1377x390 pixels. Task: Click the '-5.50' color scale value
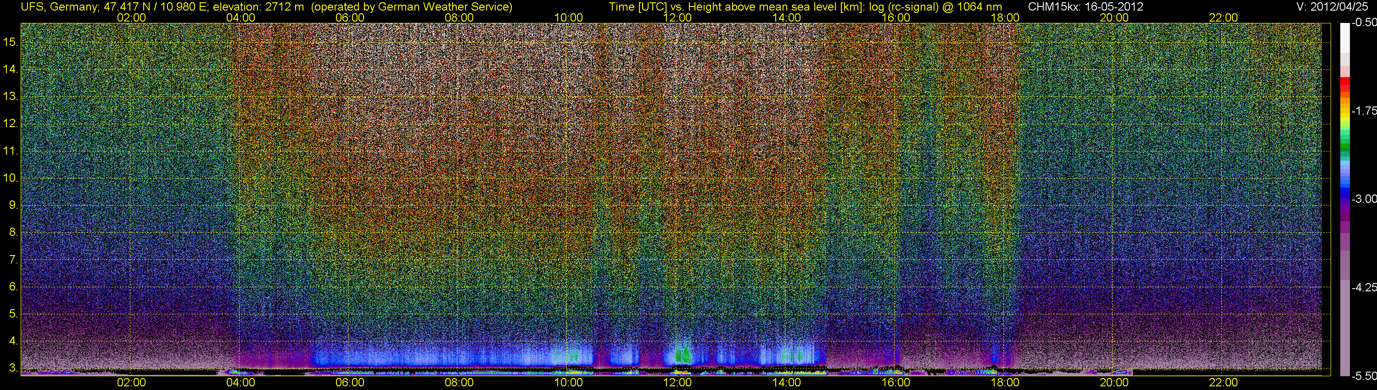1364,376
